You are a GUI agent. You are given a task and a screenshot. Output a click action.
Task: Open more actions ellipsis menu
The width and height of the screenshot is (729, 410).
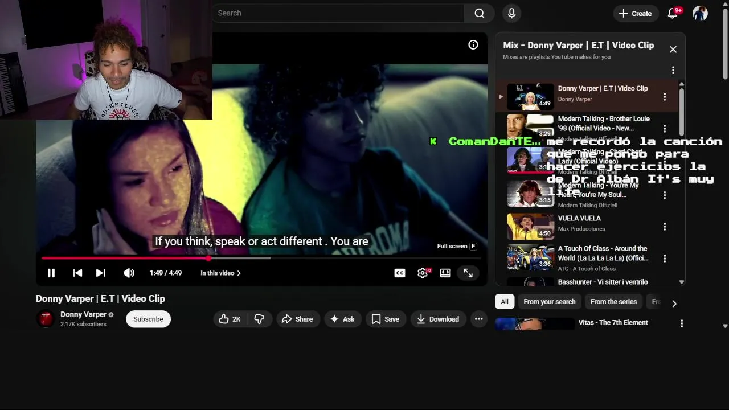[479, 319]
